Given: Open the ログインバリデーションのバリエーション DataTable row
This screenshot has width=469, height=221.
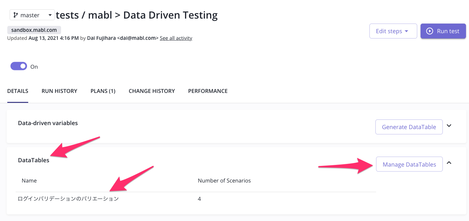Looking at the screenshot, I should pos(68,199).
